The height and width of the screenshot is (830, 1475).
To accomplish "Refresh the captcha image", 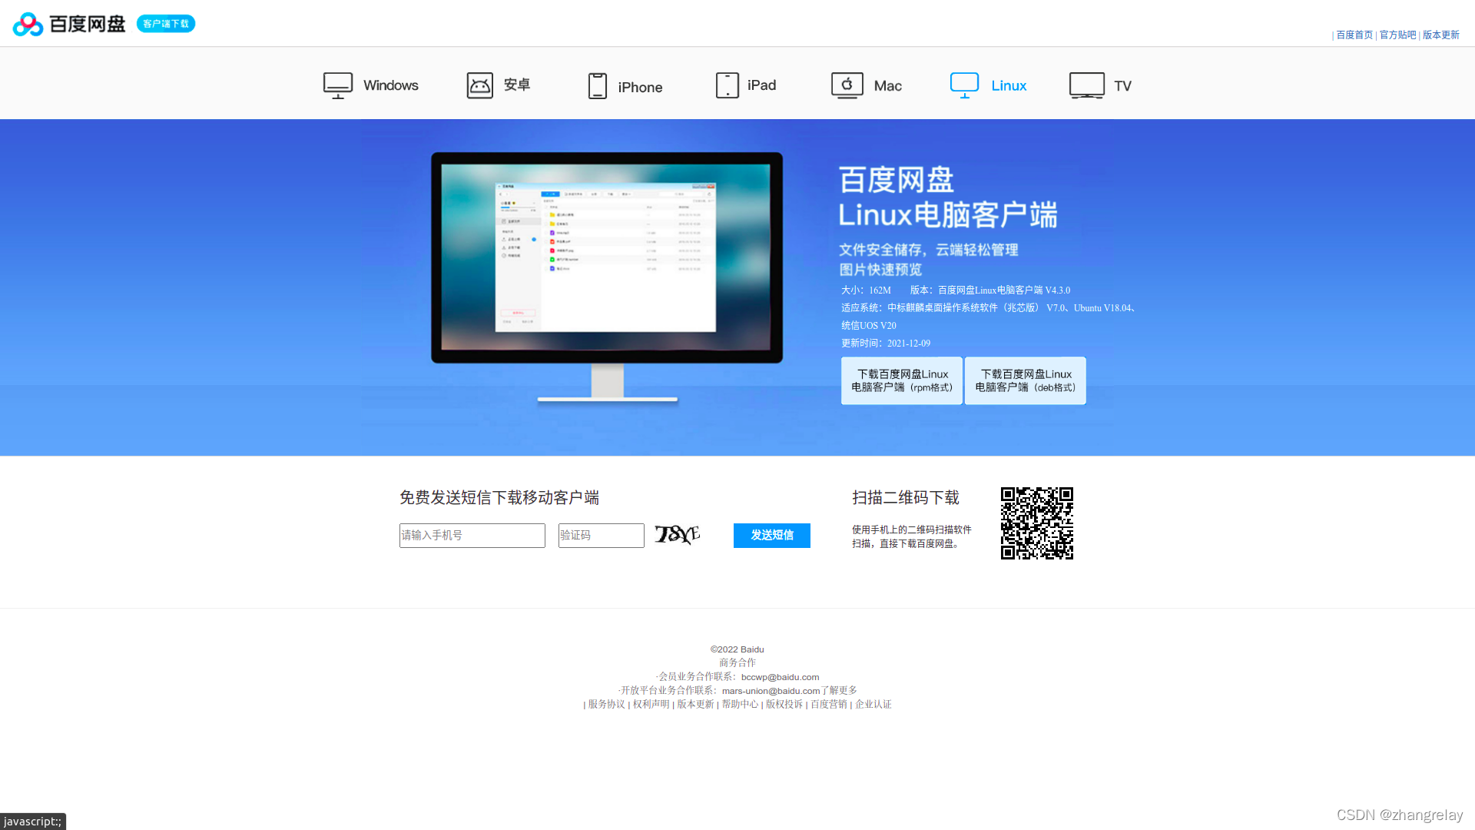I will [677, 534].
